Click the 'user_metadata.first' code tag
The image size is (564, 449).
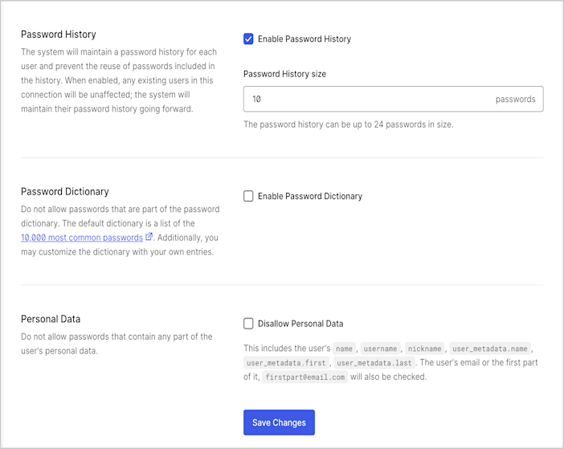[x=286, y=363]
